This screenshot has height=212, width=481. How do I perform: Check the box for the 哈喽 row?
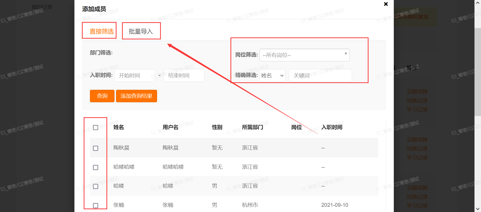tap(95, 187)
